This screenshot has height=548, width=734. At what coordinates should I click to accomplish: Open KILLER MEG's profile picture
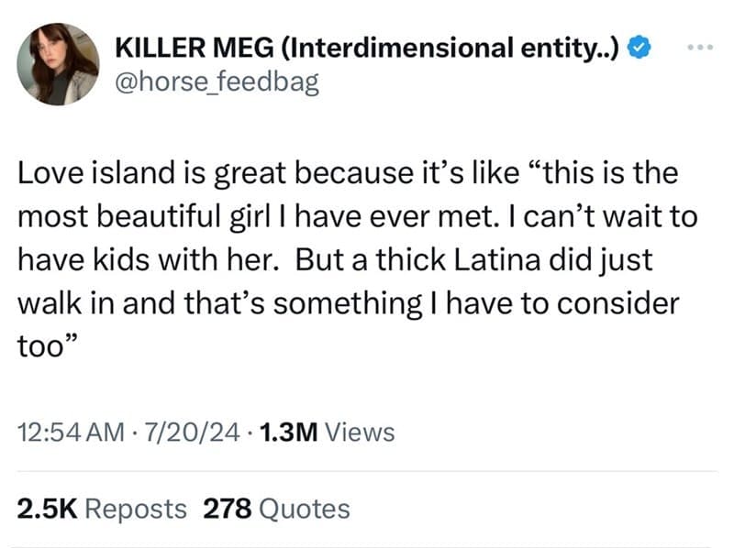point(57,62)
